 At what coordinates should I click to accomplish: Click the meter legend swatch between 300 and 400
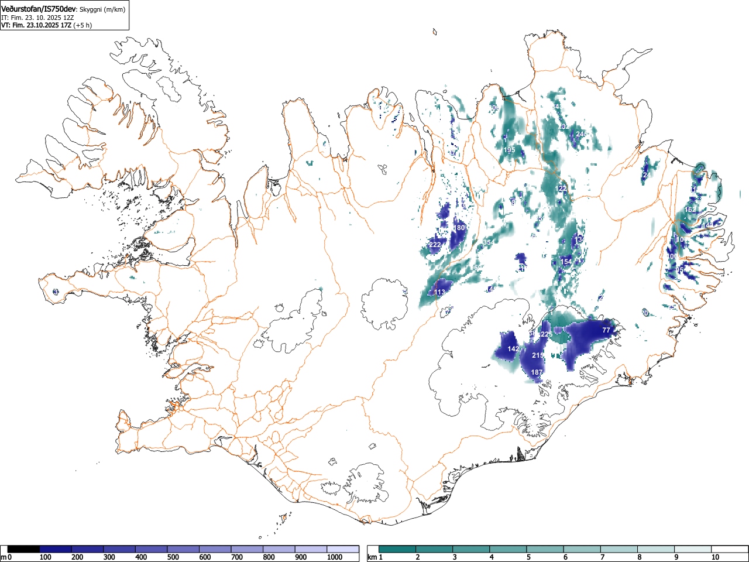119,549
